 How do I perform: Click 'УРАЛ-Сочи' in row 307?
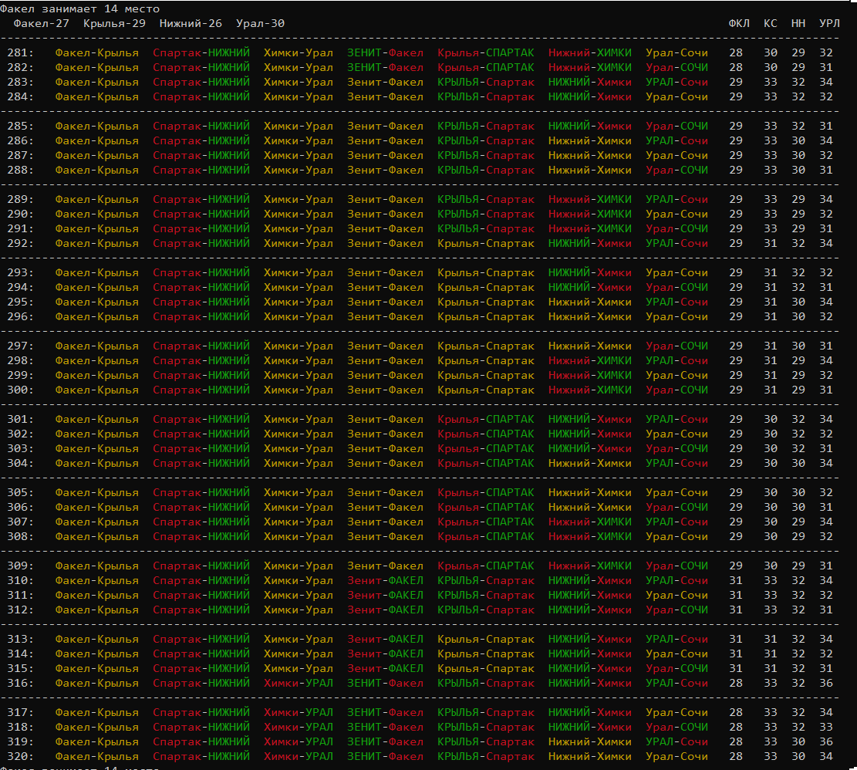(x=676, y=522)
